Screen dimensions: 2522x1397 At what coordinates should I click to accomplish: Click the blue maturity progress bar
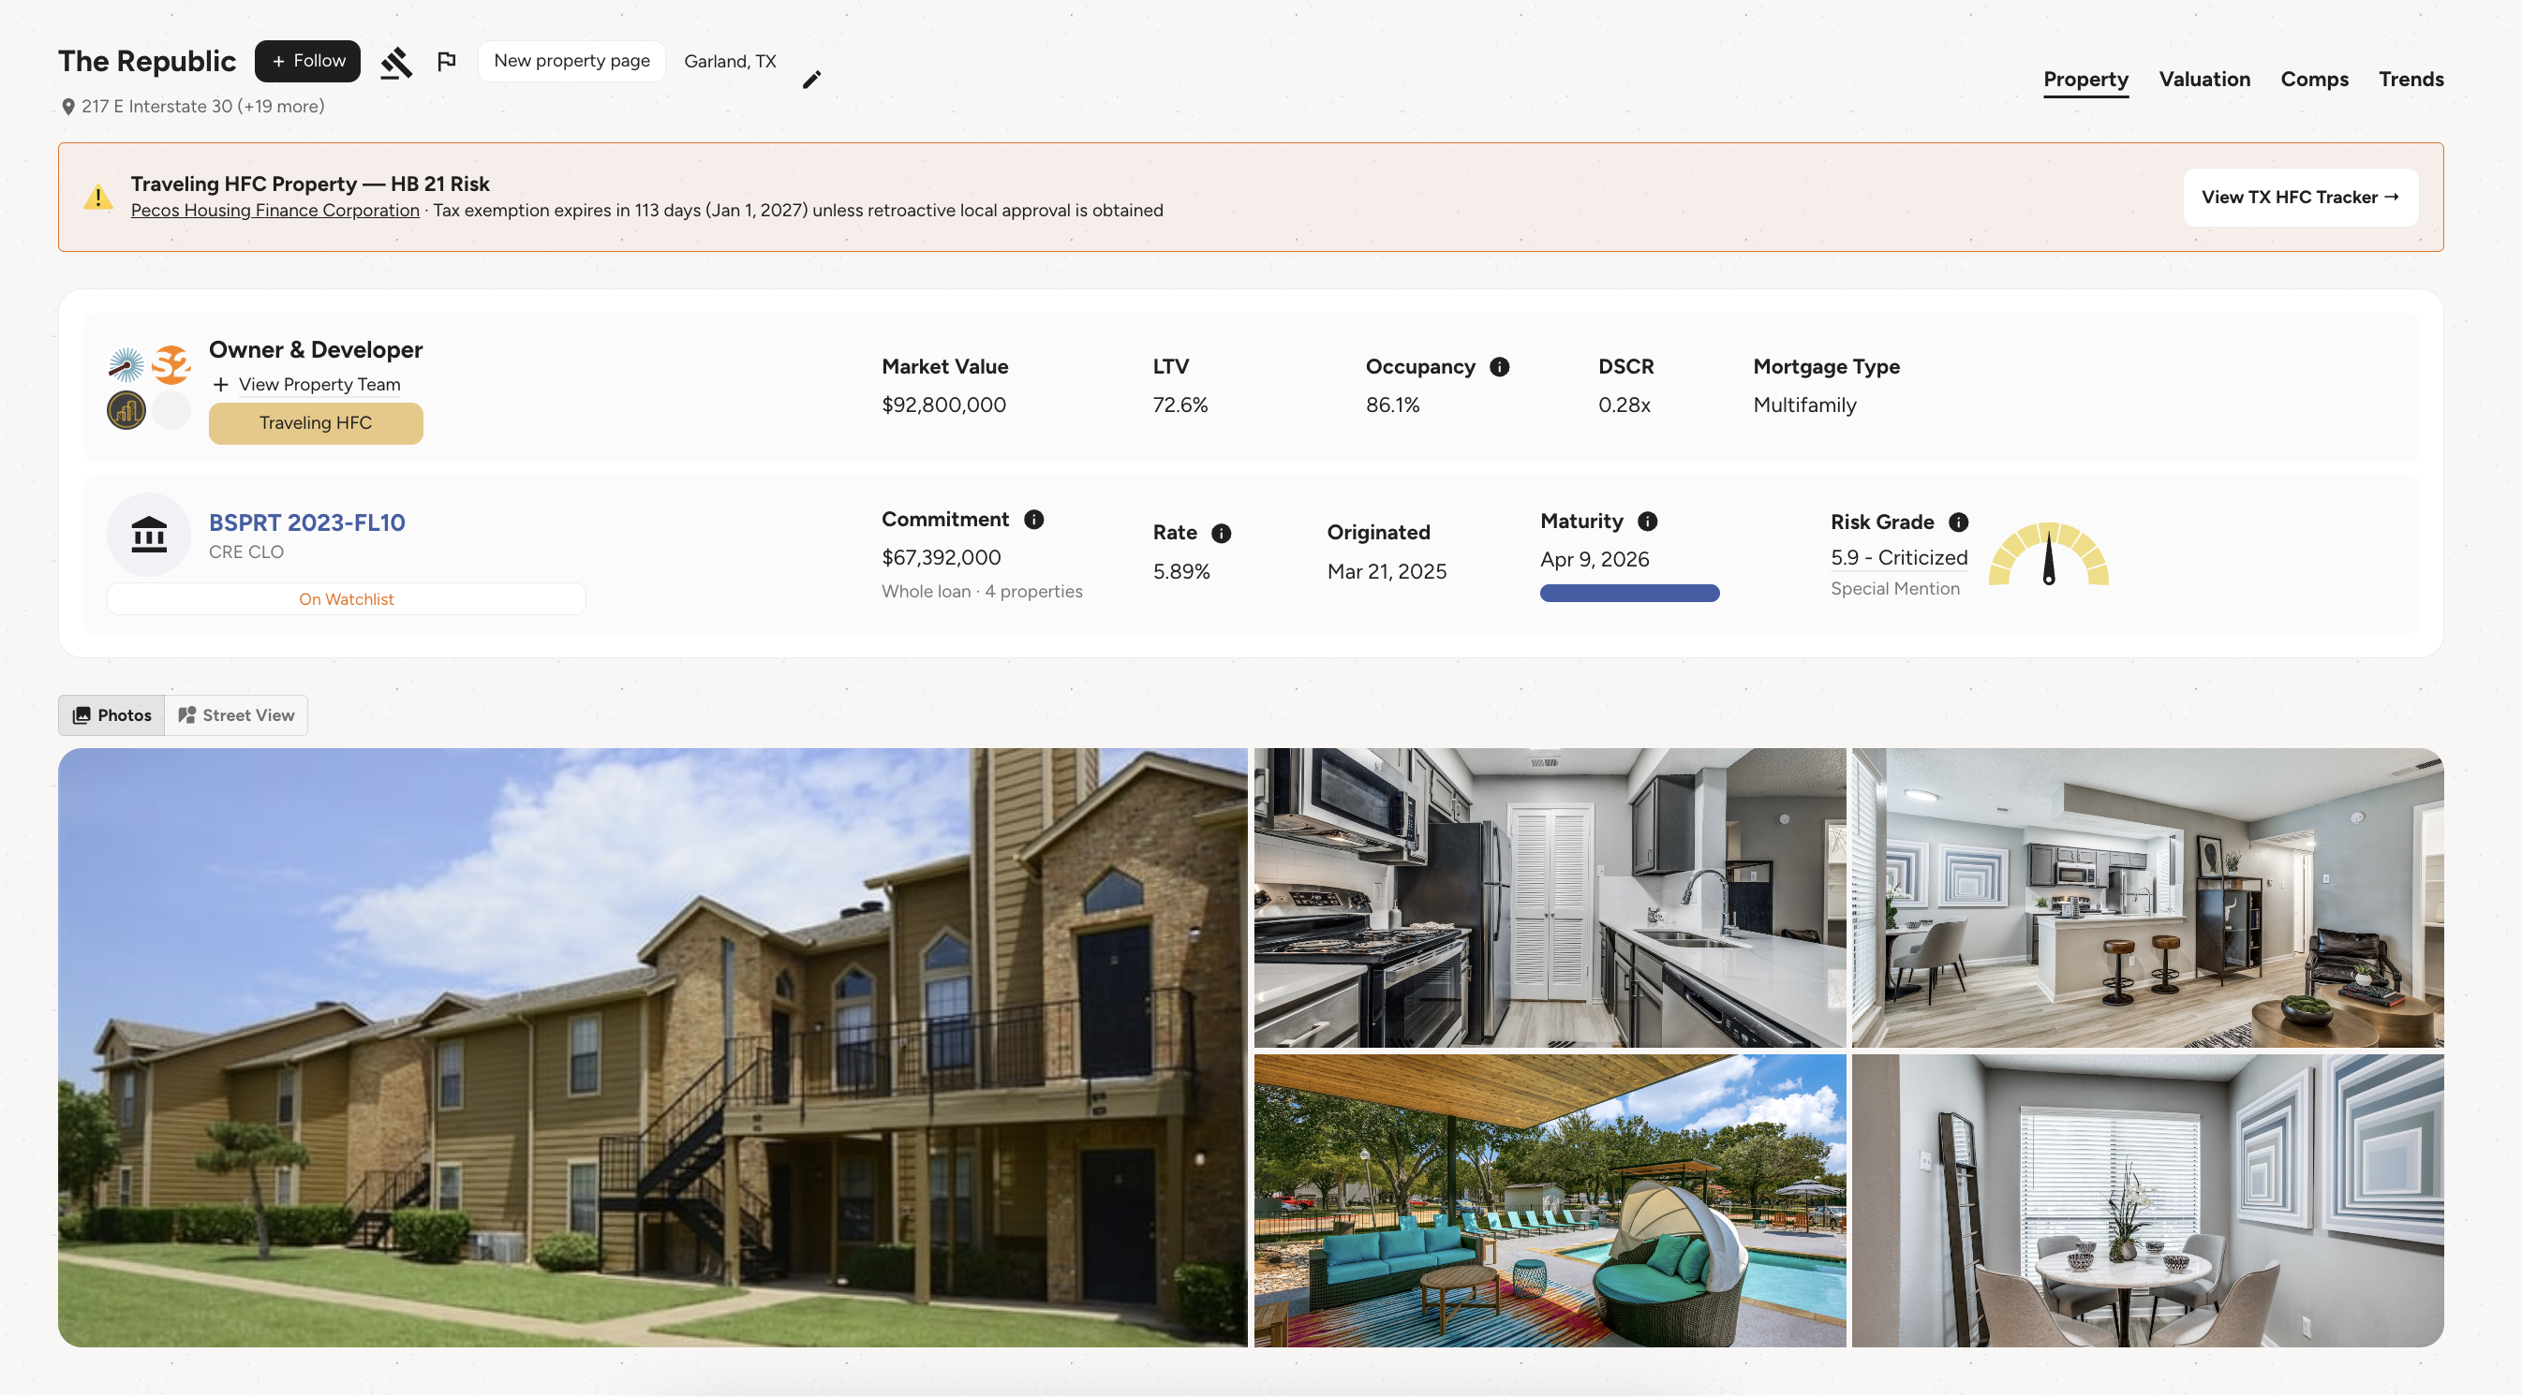[1629, 593]
